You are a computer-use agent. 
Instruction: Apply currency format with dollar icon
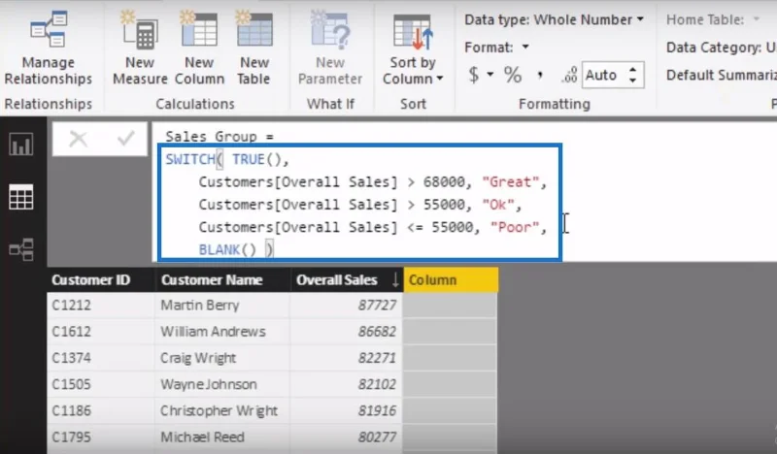pos(474,75)
